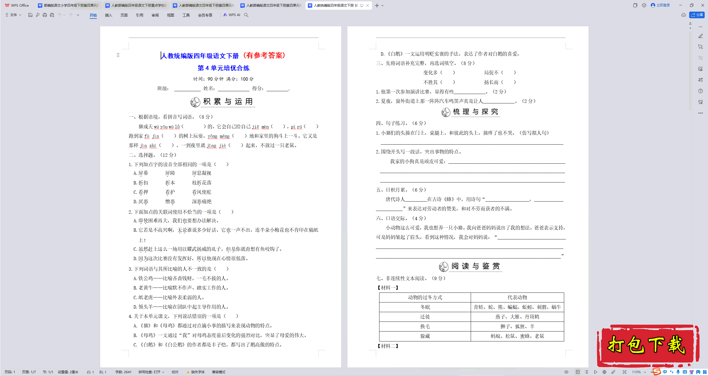Screen dimensions: 708x376
Task: Click the 校对 proofread button in status bar
Action: (175, 372)
